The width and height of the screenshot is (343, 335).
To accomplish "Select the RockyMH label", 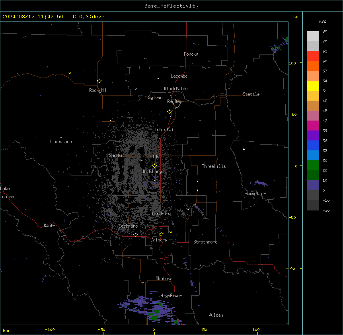I will [97, 90].
